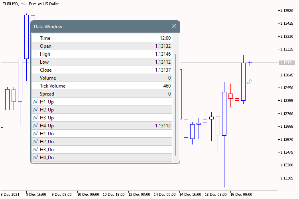
Task: Click the EURUSD, H4 chart title
Action: tap(31, 4)
